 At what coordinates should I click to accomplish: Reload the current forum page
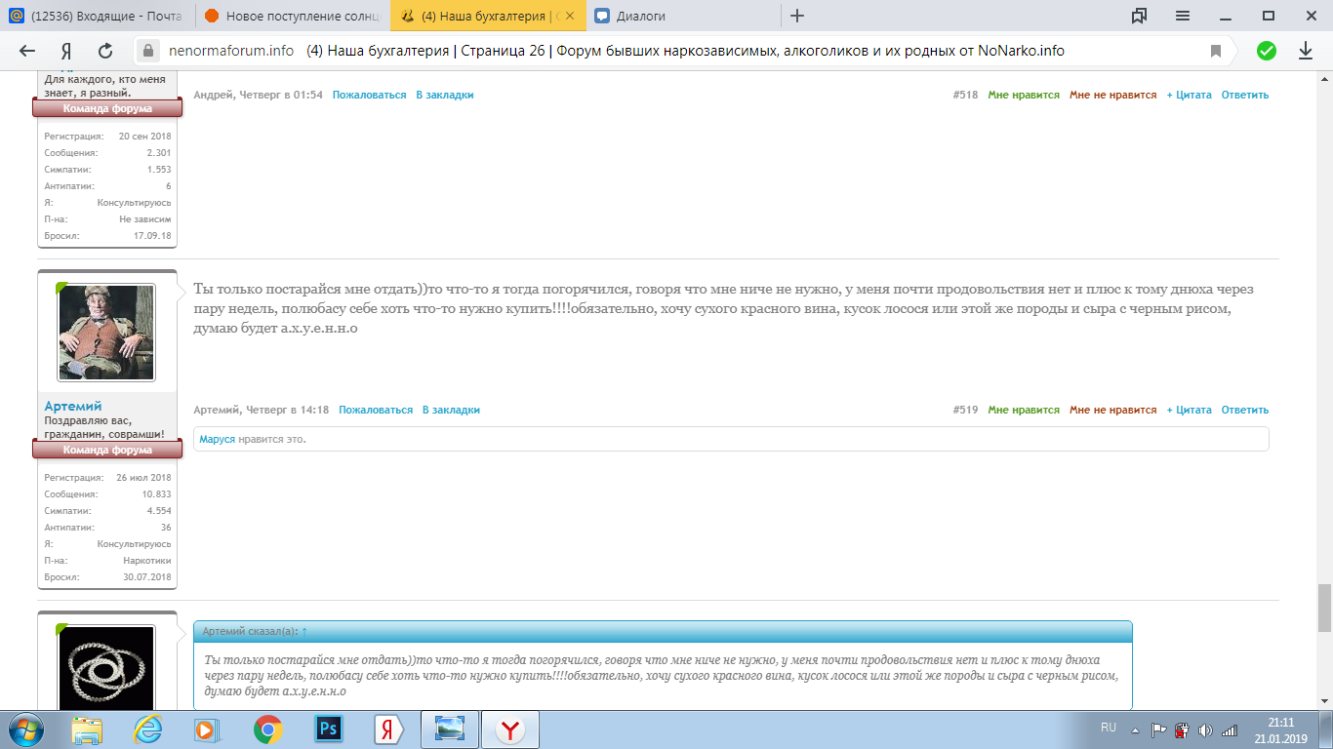(x=105, y=52)
